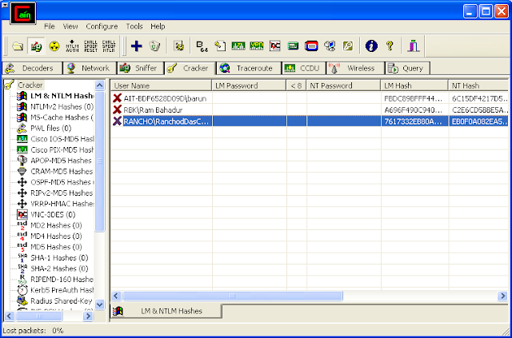Select PWL files (0) tree item
This screenshot has width=512, height=338.
(x=51, y=128)
